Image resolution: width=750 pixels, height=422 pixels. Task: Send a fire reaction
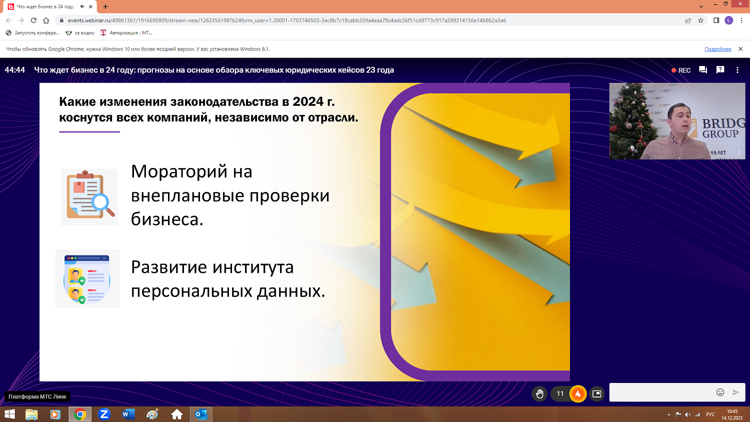pyautogui.click(x=577, y=393)
